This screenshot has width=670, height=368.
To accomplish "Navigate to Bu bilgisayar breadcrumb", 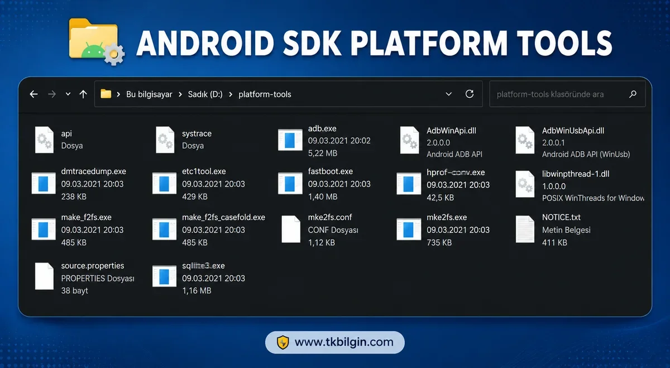I will coord(149,94).
